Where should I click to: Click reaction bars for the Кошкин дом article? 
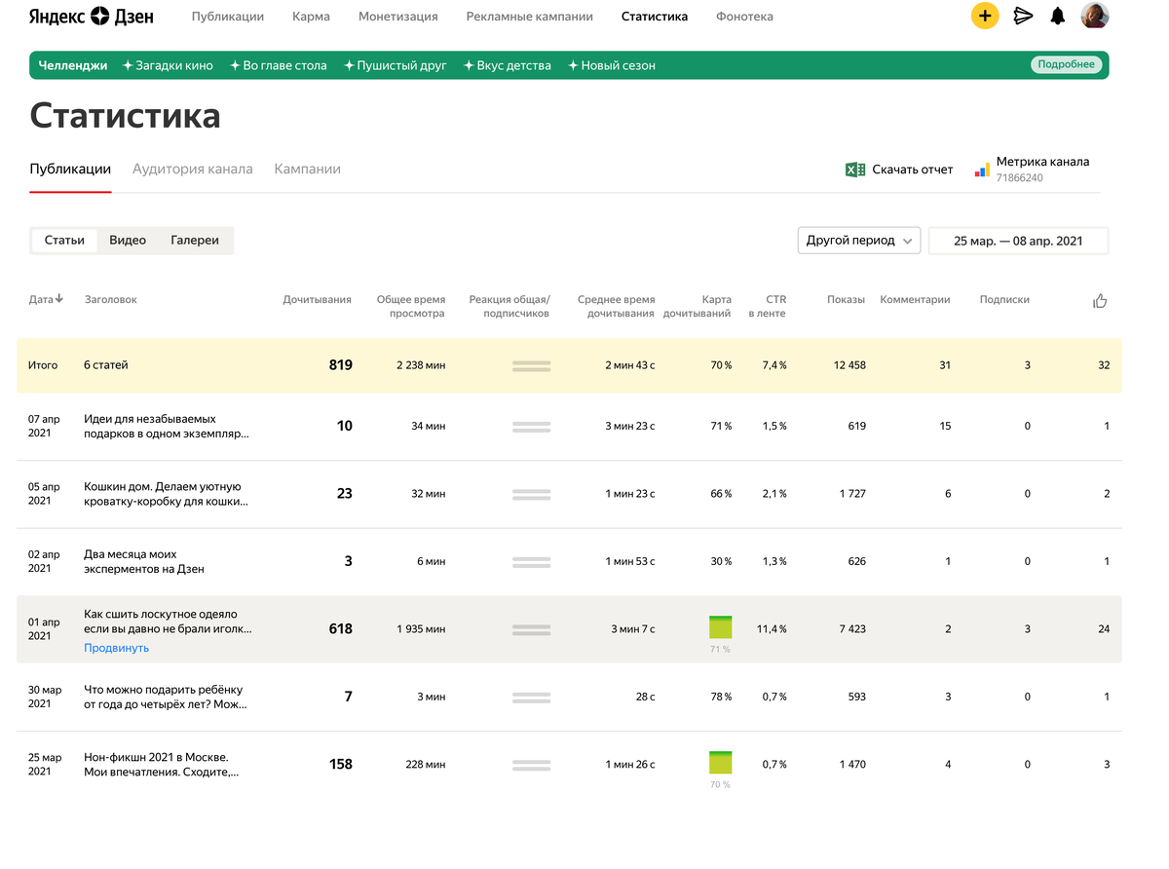pyautogui.click(x=531, y=494)
